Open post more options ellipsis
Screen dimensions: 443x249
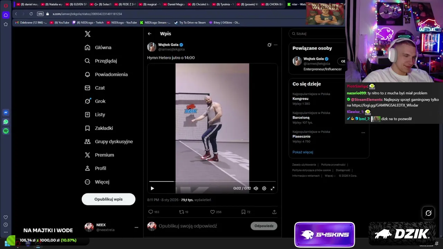tap(275, 45)
